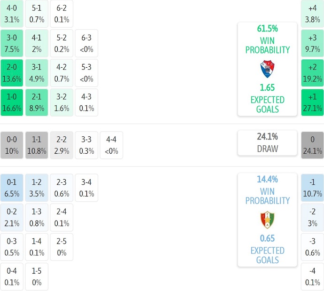Click the away team crest icon

tap(267, 220)
